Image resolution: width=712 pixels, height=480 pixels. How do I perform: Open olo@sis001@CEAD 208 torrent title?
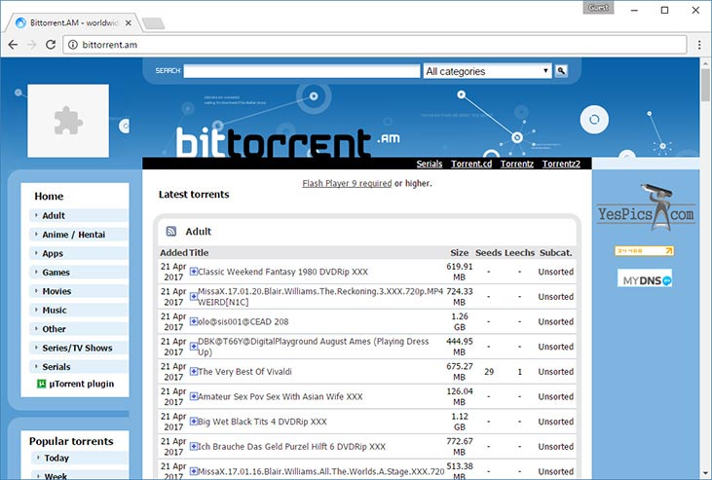coord(244,321)
